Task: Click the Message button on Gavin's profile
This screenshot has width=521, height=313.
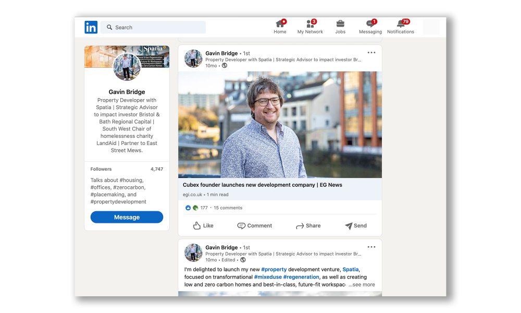Action: [127, 217]
